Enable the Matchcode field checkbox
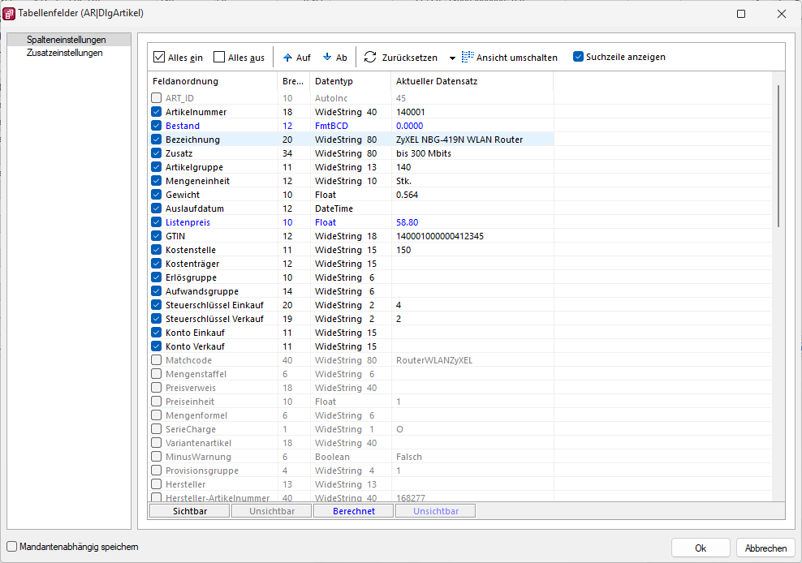Viewport: 802px width, 563px height. (x=157, y=360)
